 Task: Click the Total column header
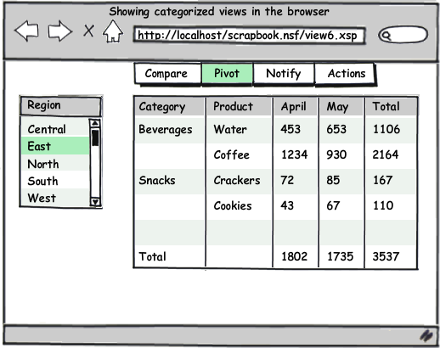391,106
